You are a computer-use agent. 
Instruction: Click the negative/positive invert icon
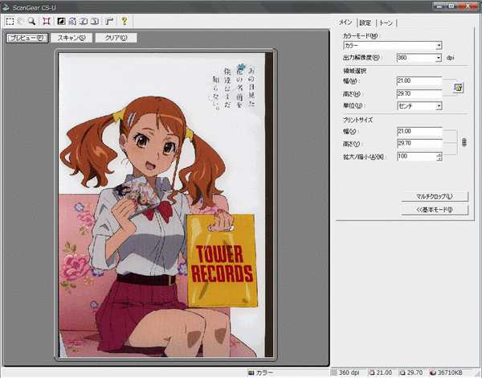(62, 21)
